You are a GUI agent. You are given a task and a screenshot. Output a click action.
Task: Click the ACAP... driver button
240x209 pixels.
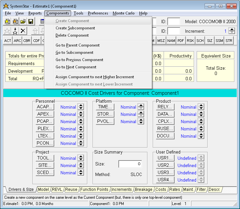pyautogui.click(x=45, y=107)
